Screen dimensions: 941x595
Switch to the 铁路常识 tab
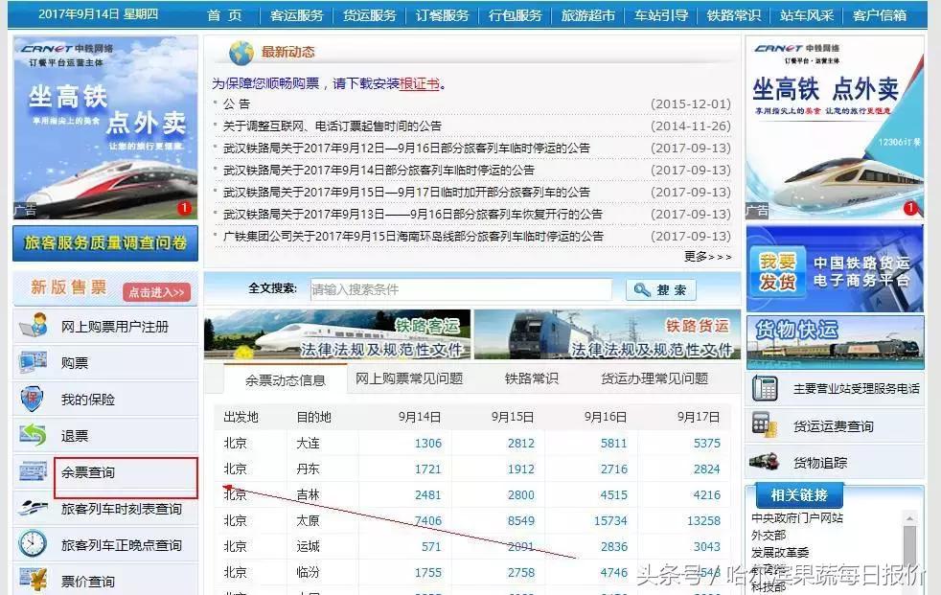(x=533, y=378)
